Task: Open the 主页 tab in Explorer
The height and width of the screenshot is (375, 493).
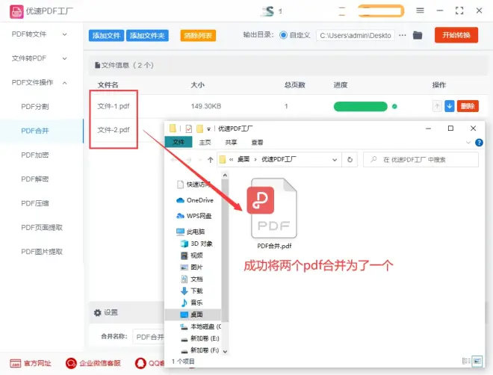Action: click(205, 143)
